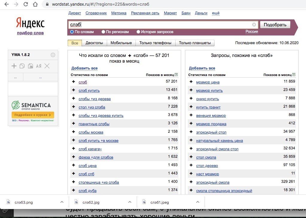Open chevron menu for слэб3.png download
This screenshot has height=218, width=306.
(x=62, y=202)
